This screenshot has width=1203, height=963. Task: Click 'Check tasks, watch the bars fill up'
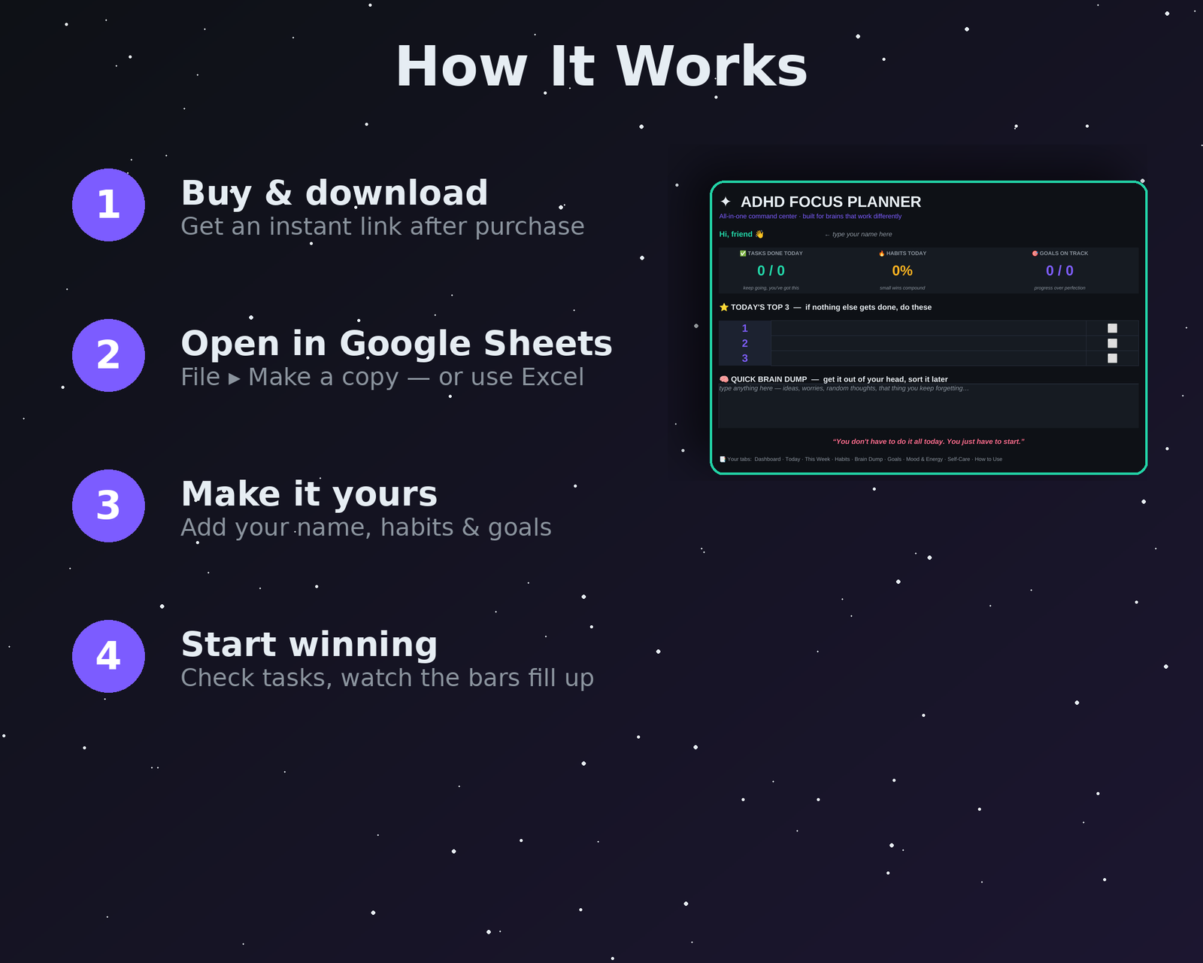click(x=387, y=678)
